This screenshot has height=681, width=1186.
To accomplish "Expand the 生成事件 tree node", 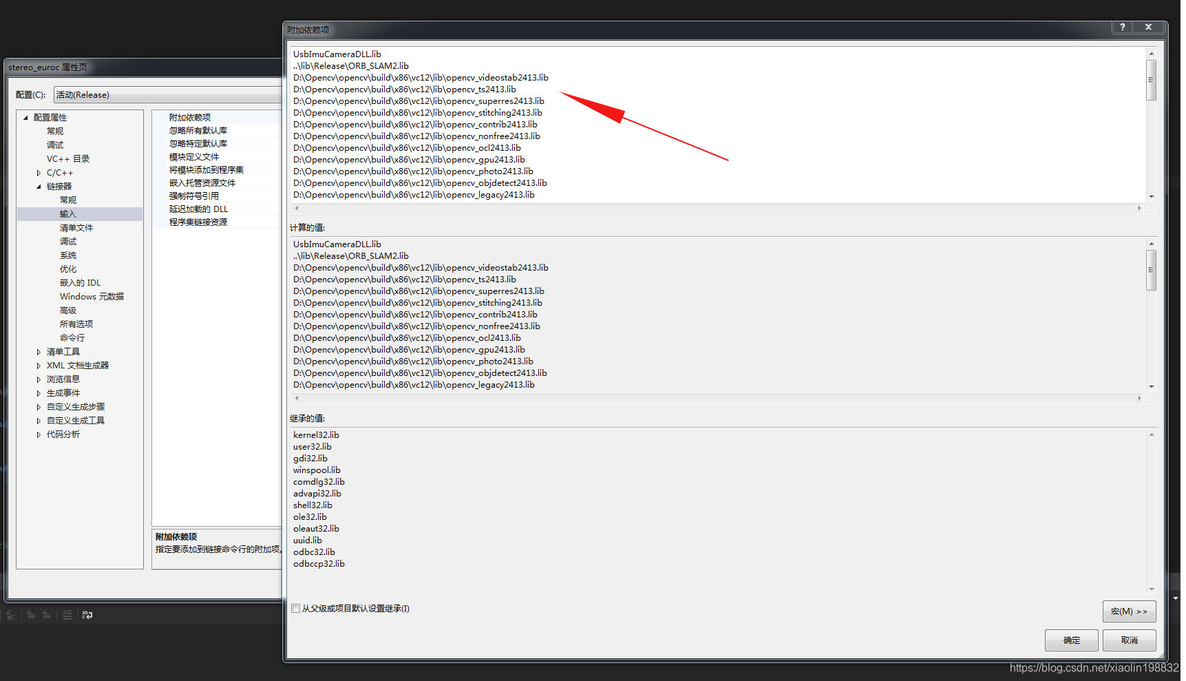I will pyautogui.click(x=39, y=393).
